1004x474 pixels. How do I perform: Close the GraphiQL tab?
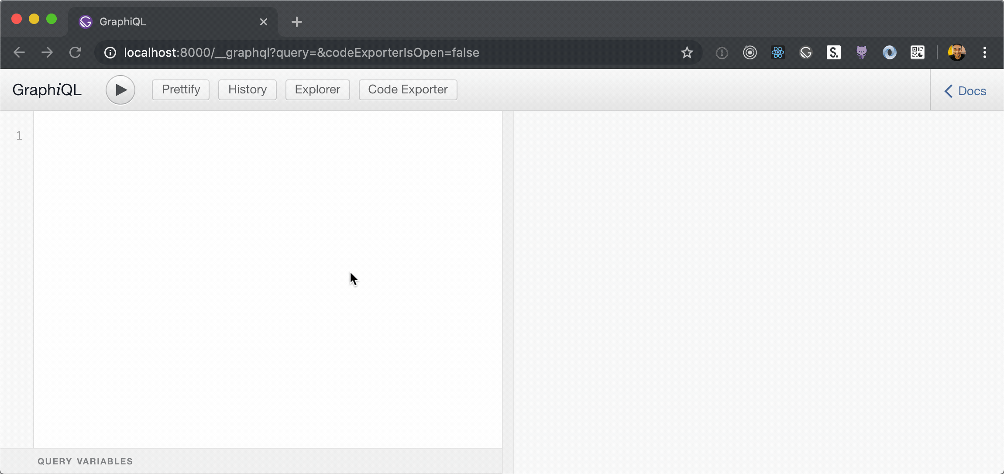[264, 22]
